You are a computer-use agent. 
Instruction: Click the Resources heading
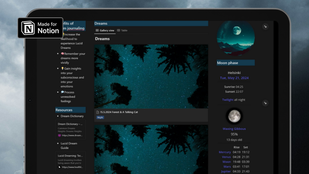(70, 110)
